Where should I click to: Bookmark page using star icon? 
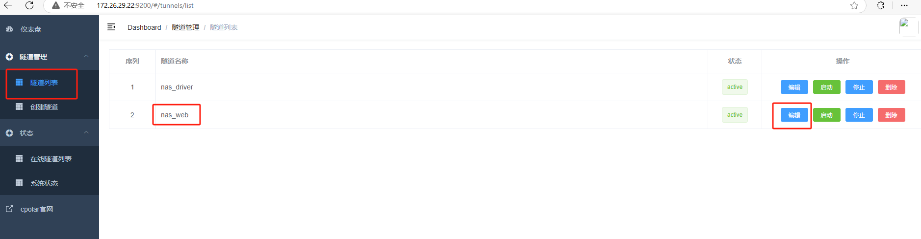[854, 5]
